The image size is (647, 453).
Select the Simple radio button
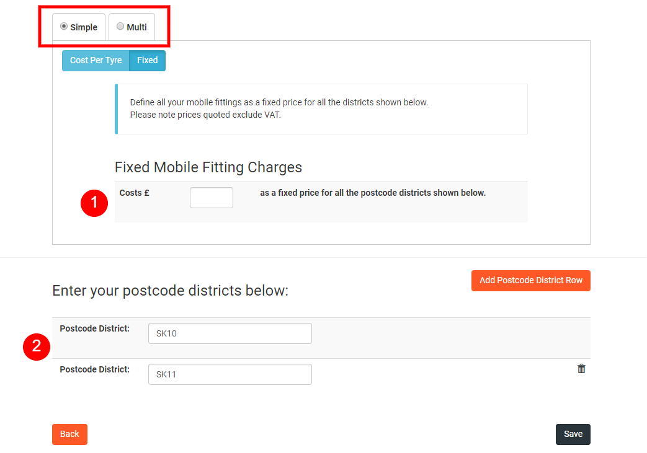[64, 27]
